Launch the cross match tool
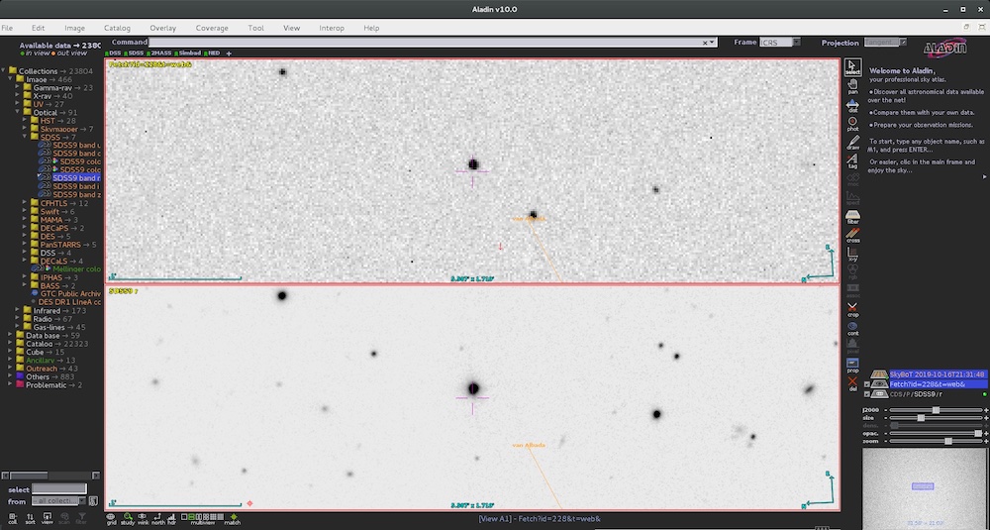The width and height of the screenshot is (990, 530). [x=852, y=235]
